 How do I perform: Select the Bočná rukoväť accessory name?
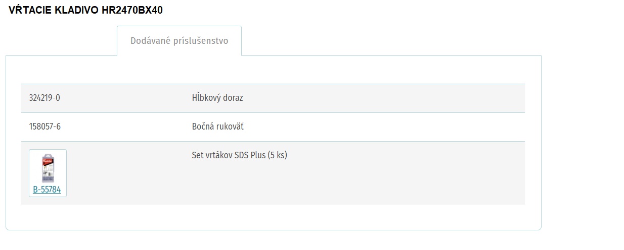[217, 127]
